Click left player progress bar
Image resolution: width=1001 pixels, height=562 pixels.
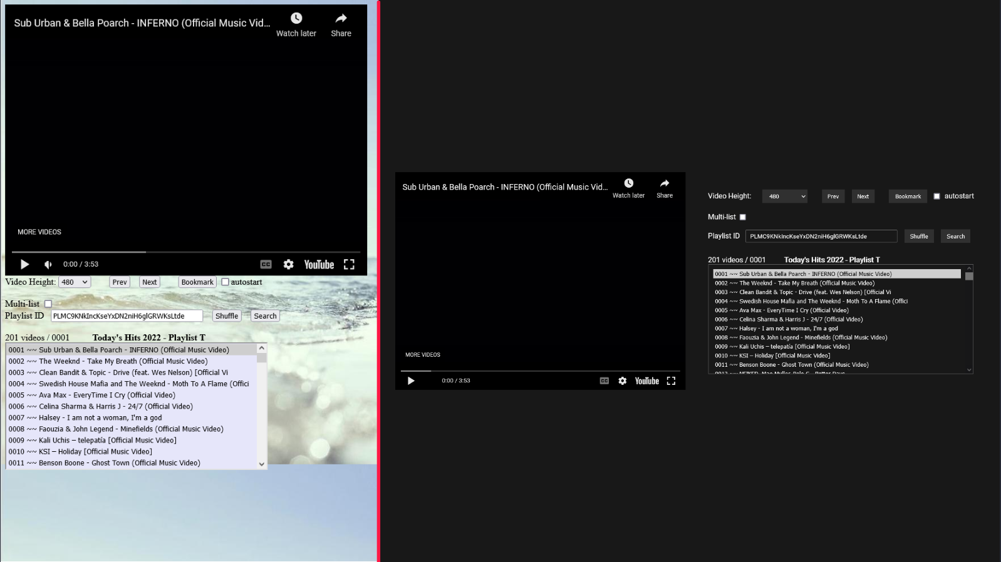point(186,252)
